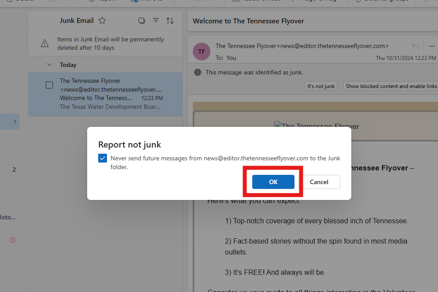
Task: Click Show blocked content and enable links
Action: point(391,86)
